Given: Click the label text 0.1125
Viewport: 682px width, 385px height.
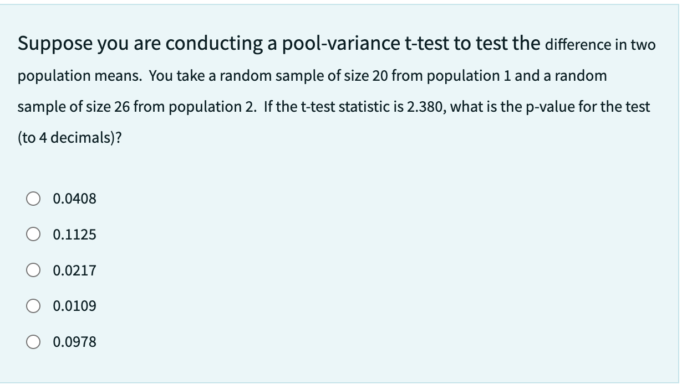Looking at the screenshot, I should tap(74, 235).
